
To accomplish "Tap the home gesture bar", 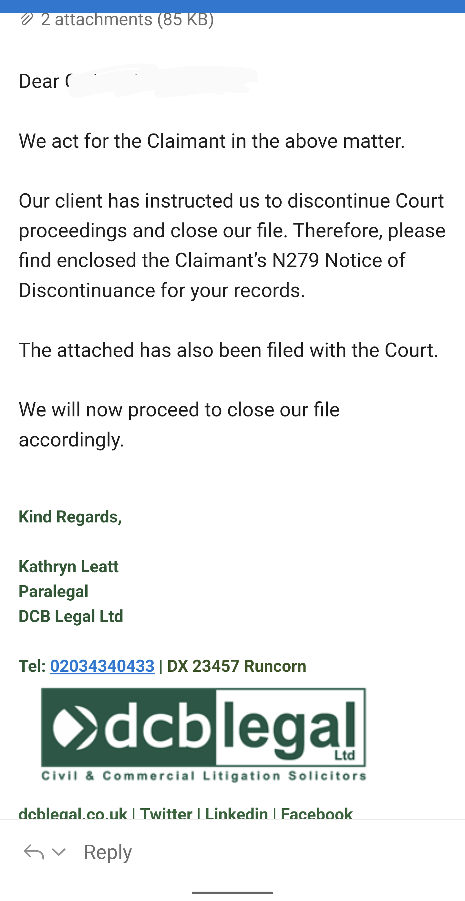I will 232,893.
